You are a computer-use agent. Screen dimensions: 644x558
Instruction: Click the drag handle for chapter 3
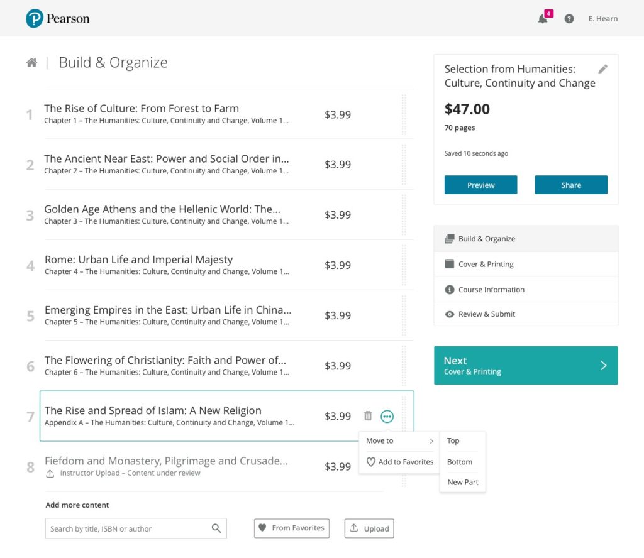coord(404,215)
